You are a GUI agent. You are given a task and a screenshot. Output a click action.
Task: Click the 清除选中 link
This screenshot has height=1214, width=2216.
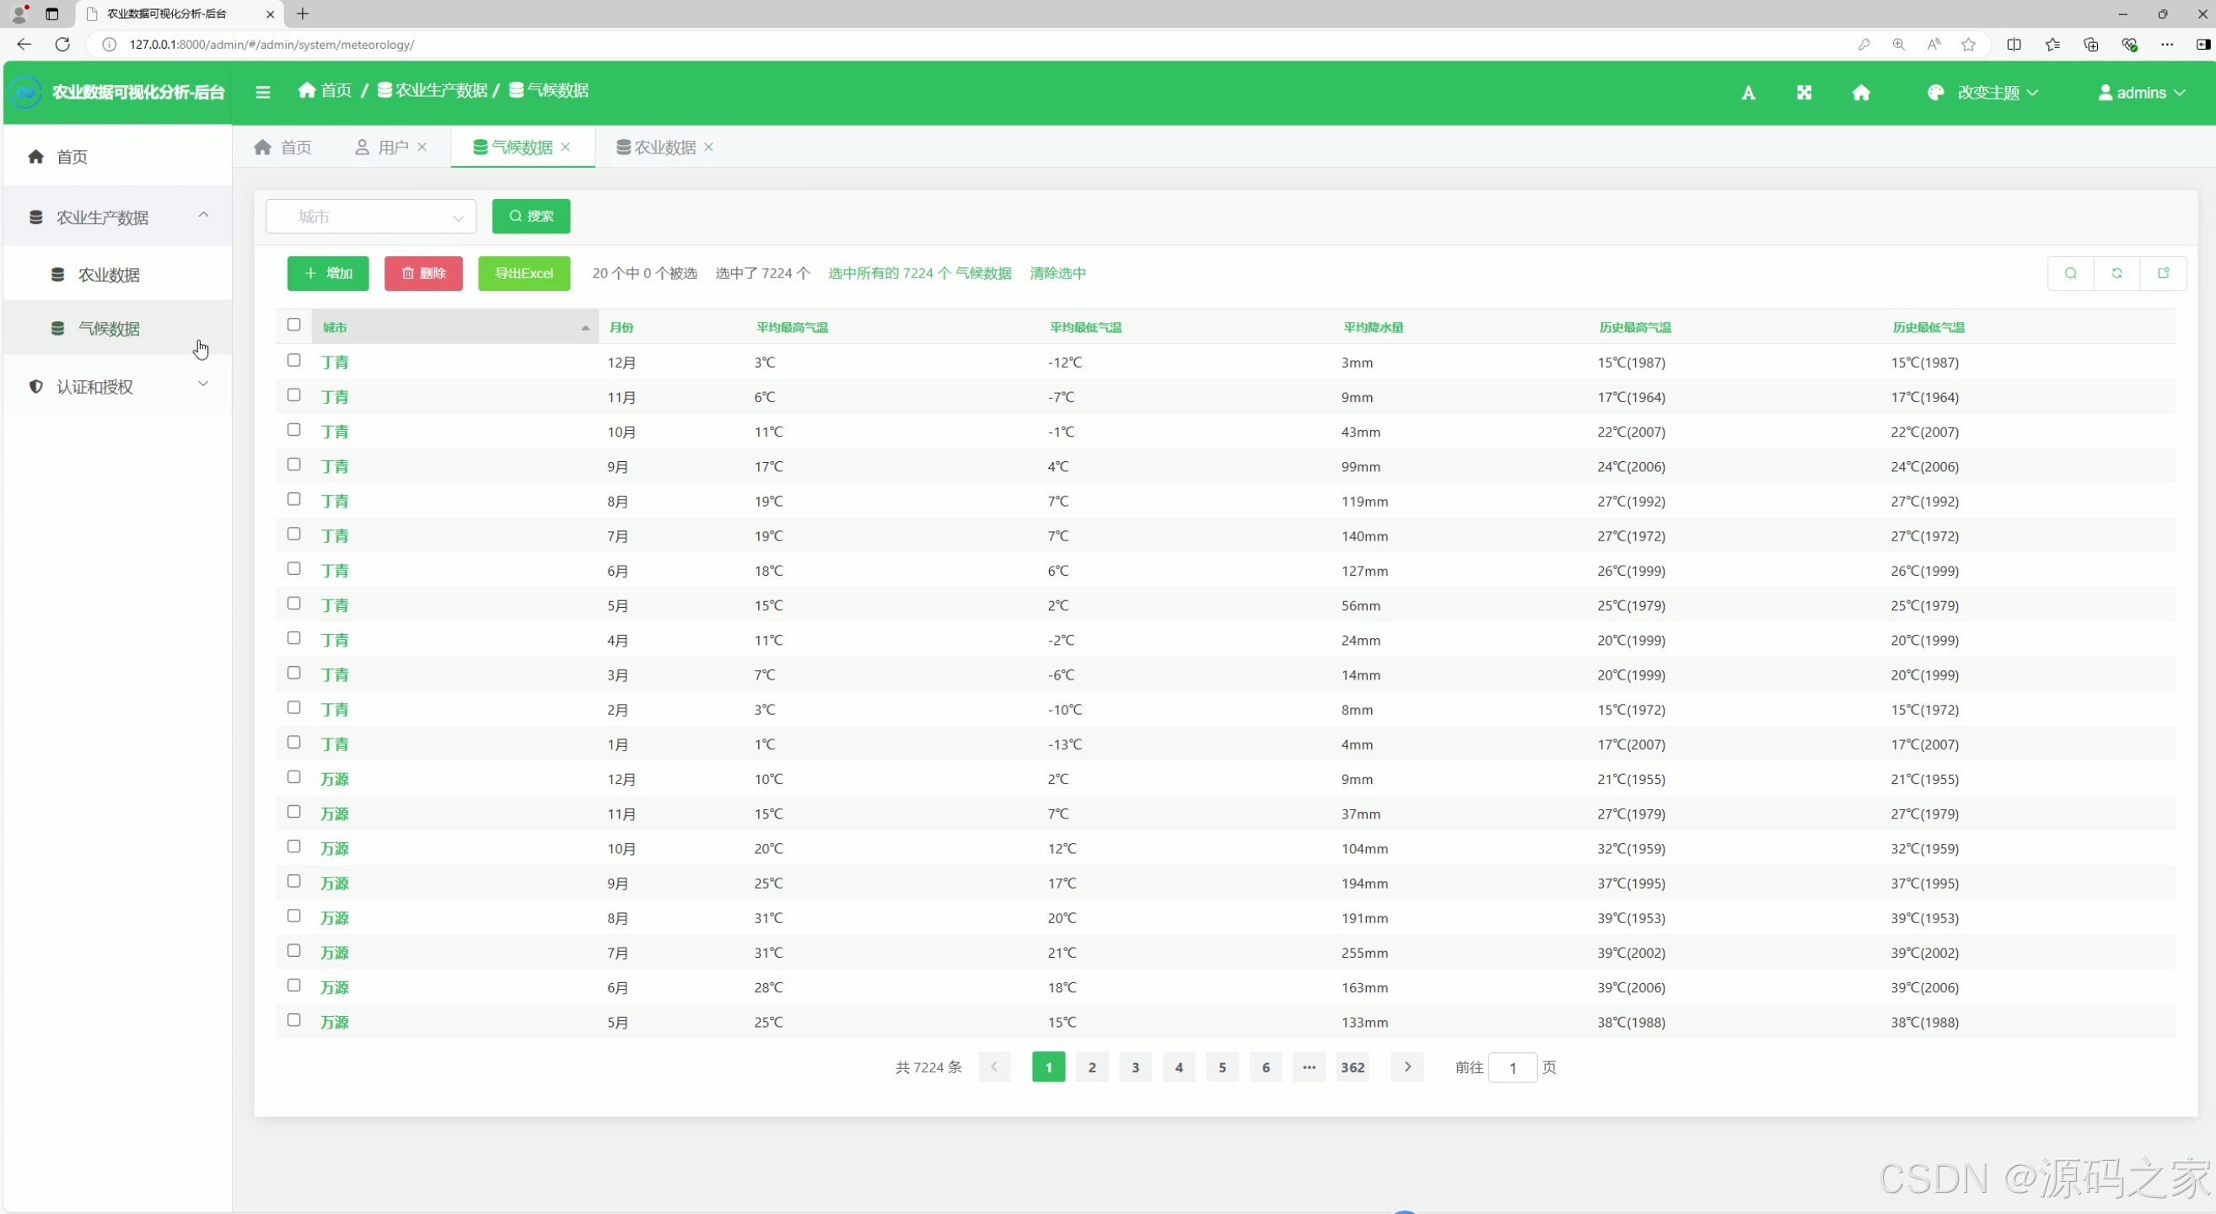tap(1057, 273)
